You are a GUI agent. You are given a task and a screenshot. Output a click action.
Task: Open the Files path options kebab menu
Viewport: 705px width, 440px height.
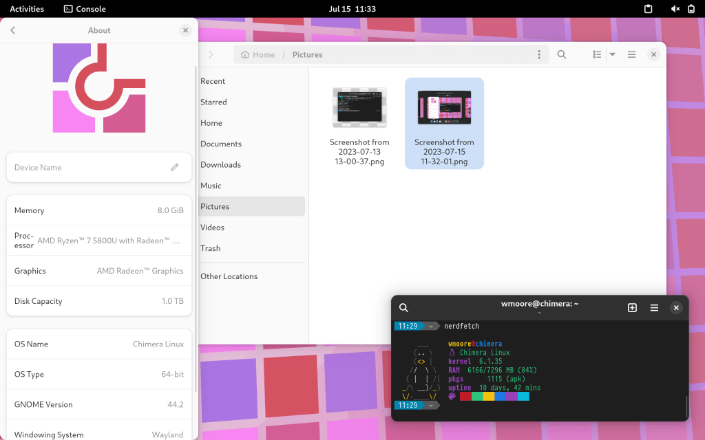click(x=539, y=54)
